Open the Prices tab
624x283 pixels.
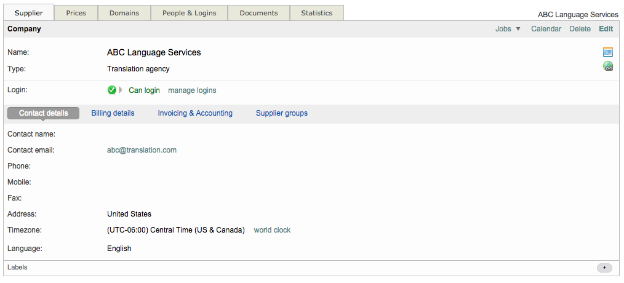click(x=76, y=13)
